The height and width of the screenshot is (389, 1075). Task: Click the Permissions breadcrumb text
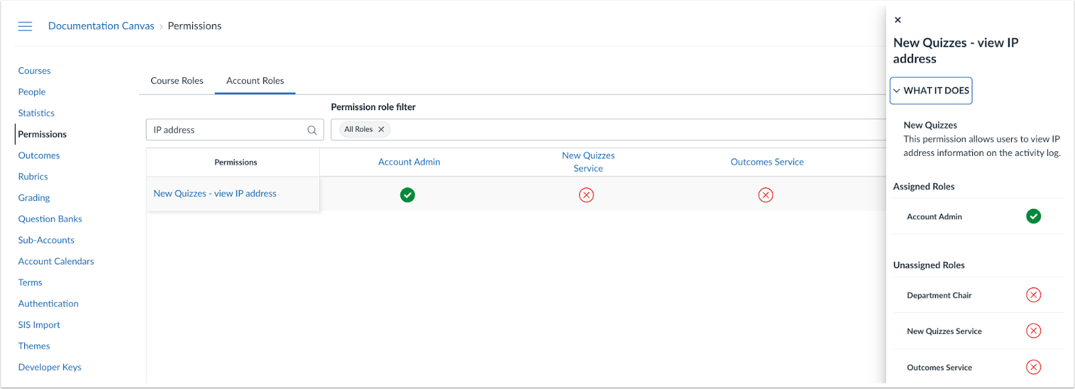point(195,26)
